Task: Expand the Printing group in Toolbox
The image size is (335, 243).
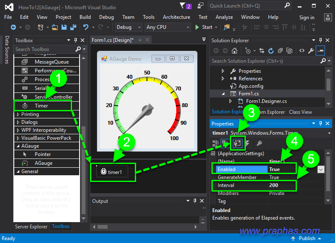Action: point(18,114)
